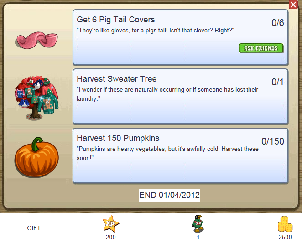This screenshot has height=243, width=302.
Task: Click the 0/150 pumpkin progress counter
Action: click(x=272, y=141)
